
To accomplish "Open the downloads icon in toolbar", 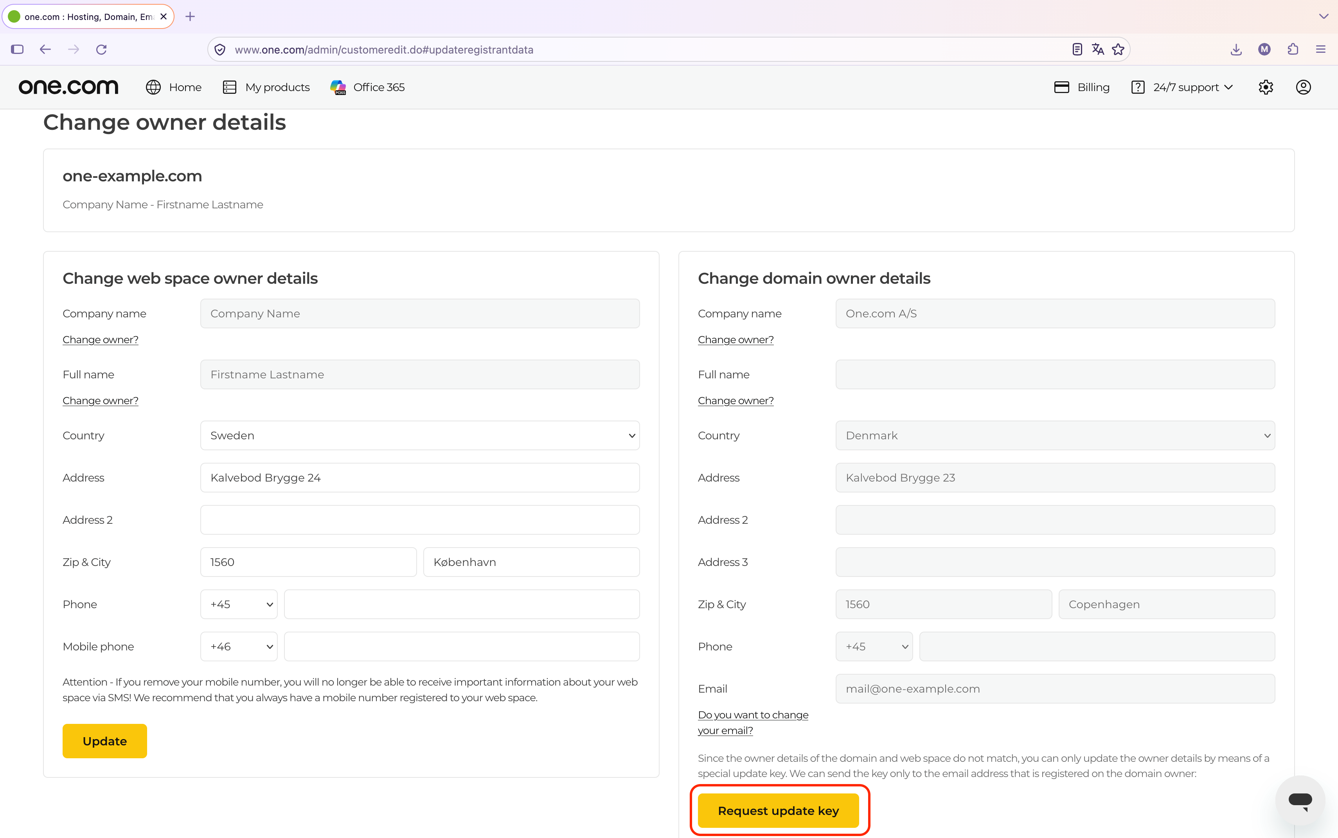I will 1236,49.
